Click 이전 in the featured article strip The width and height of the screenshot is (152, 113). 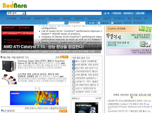coord(9,52)
